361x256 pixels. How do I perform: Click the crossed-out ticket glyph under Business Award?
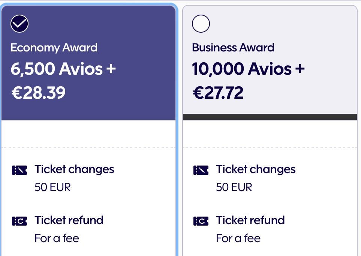point(201,170)
